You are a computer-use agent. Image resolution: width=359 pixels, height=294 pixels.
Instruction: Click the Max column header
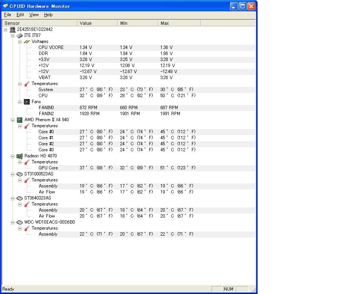click(179, 23)
